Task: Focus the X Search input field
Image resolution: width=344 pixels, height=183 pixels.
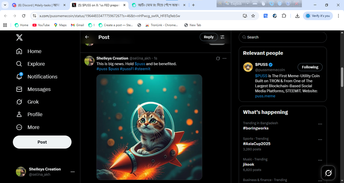Action: pos(285,37)
